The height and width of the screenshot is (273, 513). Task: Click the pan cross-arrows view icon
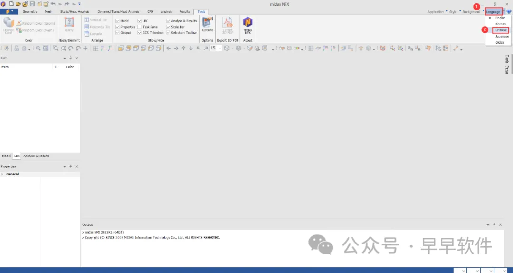point(85,48)
